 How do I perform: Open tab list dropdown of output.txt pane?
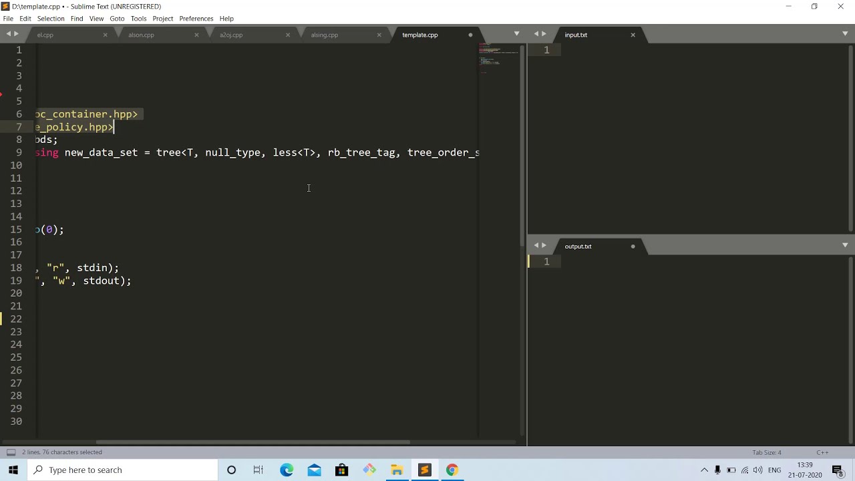[845, 246]
